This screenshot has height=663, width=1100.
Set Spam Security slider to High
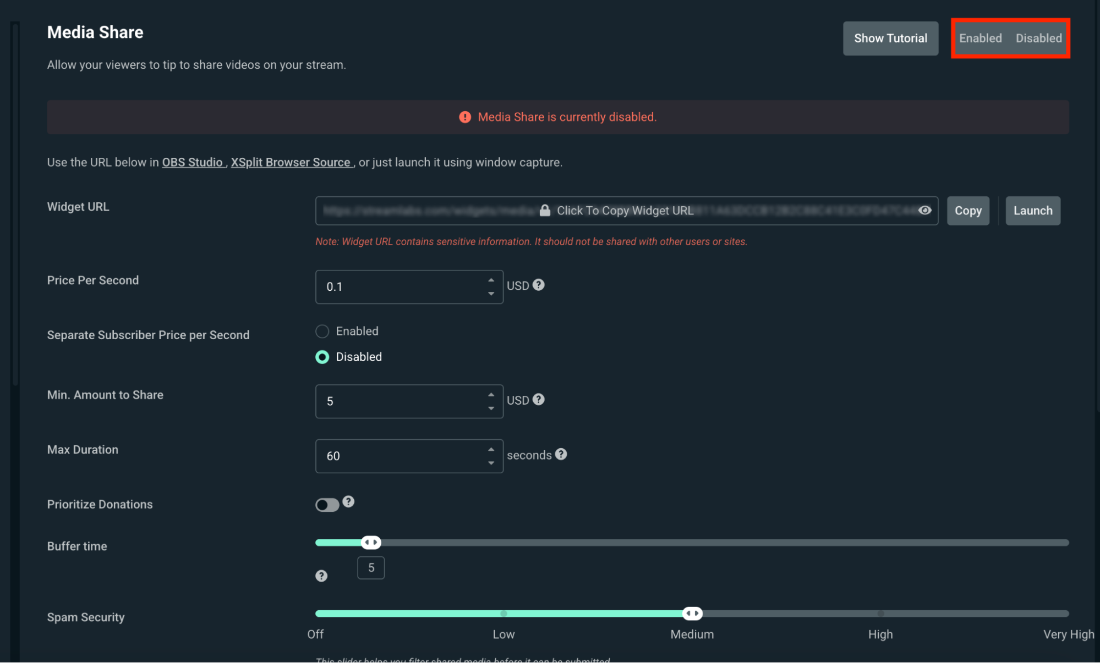(x=880, y=613)
